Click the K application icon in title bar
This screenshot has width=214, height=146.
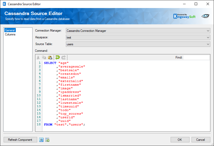[x=4, y=4]
